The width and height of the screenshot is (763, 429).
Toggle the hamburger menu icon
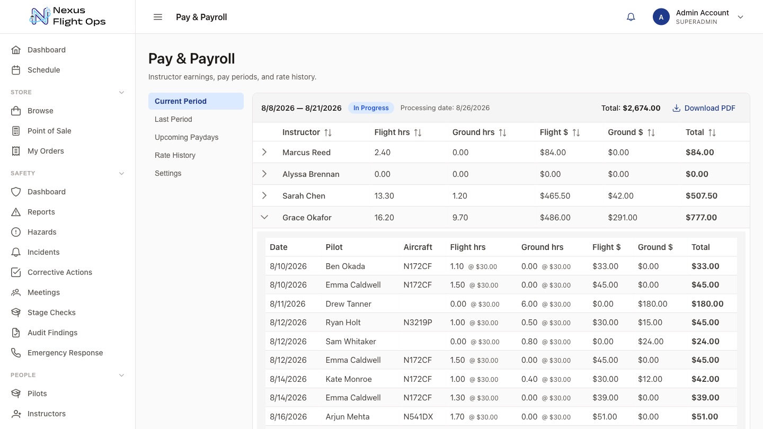158,17
